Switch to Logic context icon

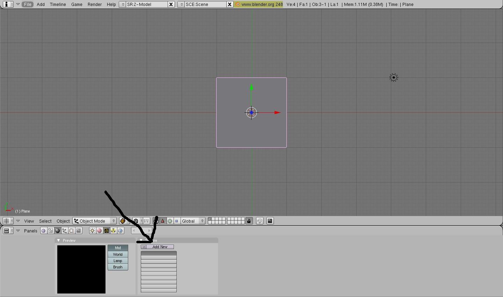coord(44,231)
